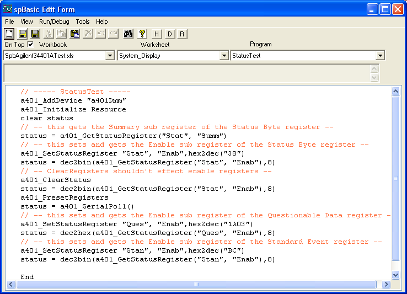407x294 pixels.
Task: Toggle the On Top checkbox
Action: click(31, 45)
